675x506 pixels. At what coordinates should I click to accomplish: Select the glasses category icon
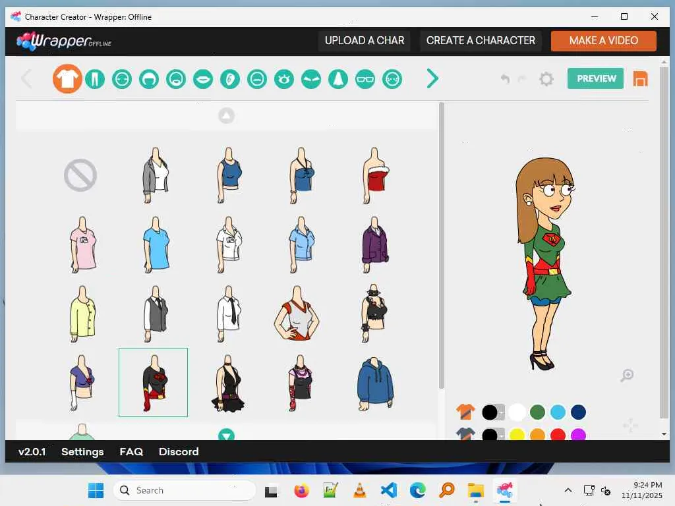point(365,79)
